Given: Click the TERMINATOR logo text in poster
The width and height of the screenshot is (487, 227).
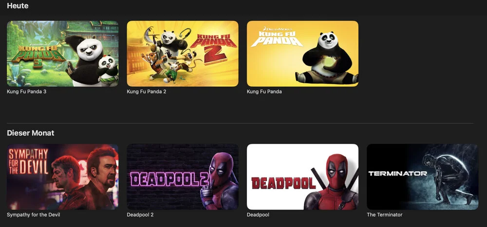Looking at the screenshot, I should click(x=397, y=174).
